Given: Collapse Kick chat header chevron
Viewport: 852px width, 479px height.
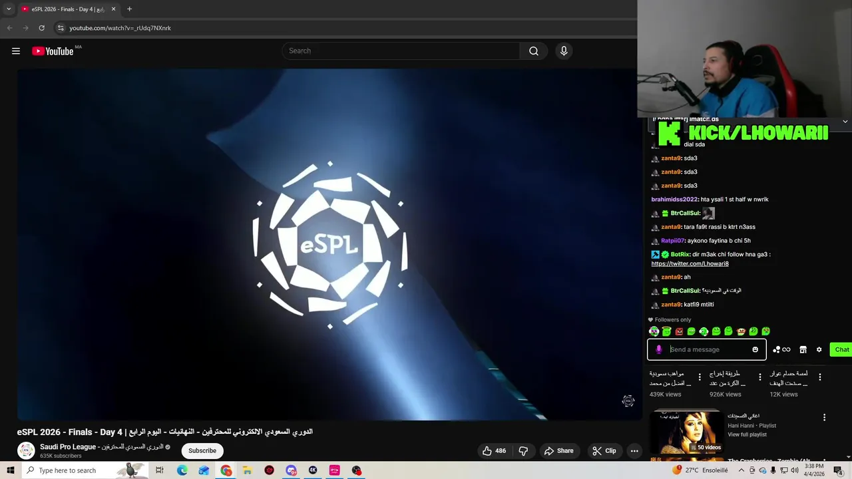Looking at the screenshot, I should coord(845,121).
